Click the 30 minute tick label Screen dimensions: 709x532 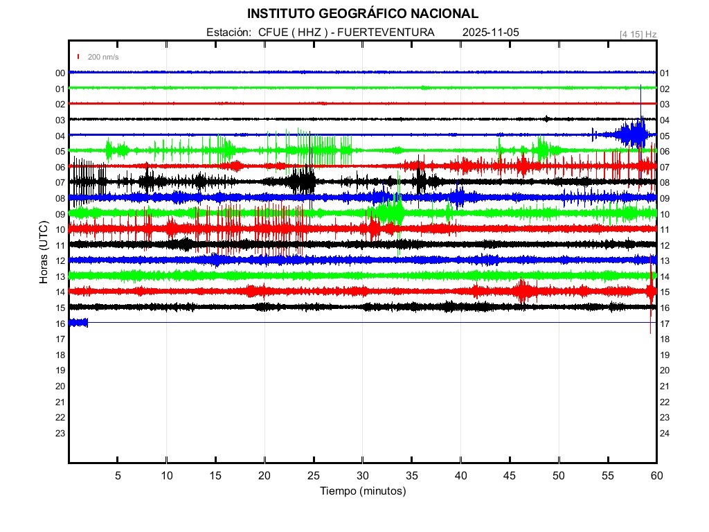coord(363,476)
